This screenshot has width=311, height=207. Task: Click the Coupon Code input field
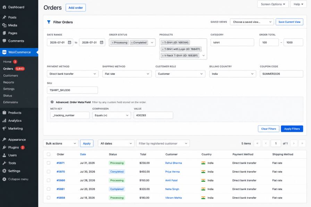(281, 74)
